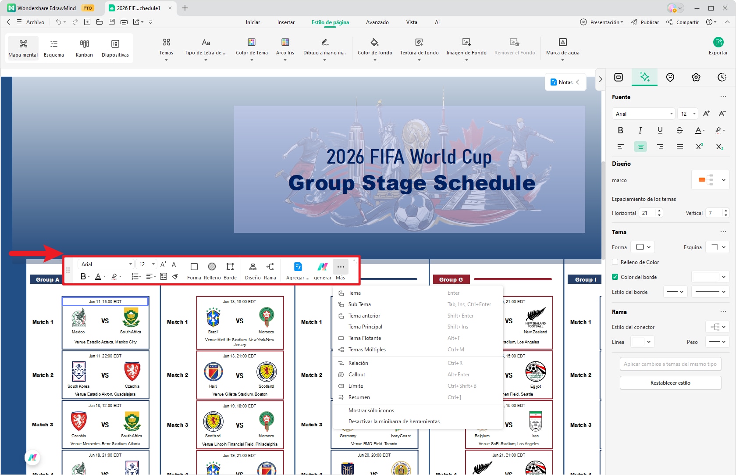Screen dimensions: 736x475
Task: Open Estilo del conector dropdown
Action: coord(717,327)
